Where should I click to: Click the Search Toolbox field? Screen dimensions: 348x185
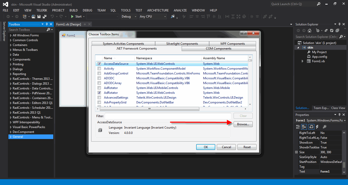coord(27,30)
